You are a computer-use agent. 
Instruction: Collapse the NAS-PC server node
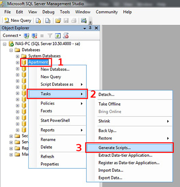click(x=5, y=44)
